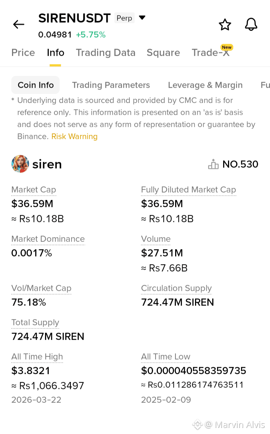
Task: Tap the siren coin avatar image
Action: click(20, 164)
